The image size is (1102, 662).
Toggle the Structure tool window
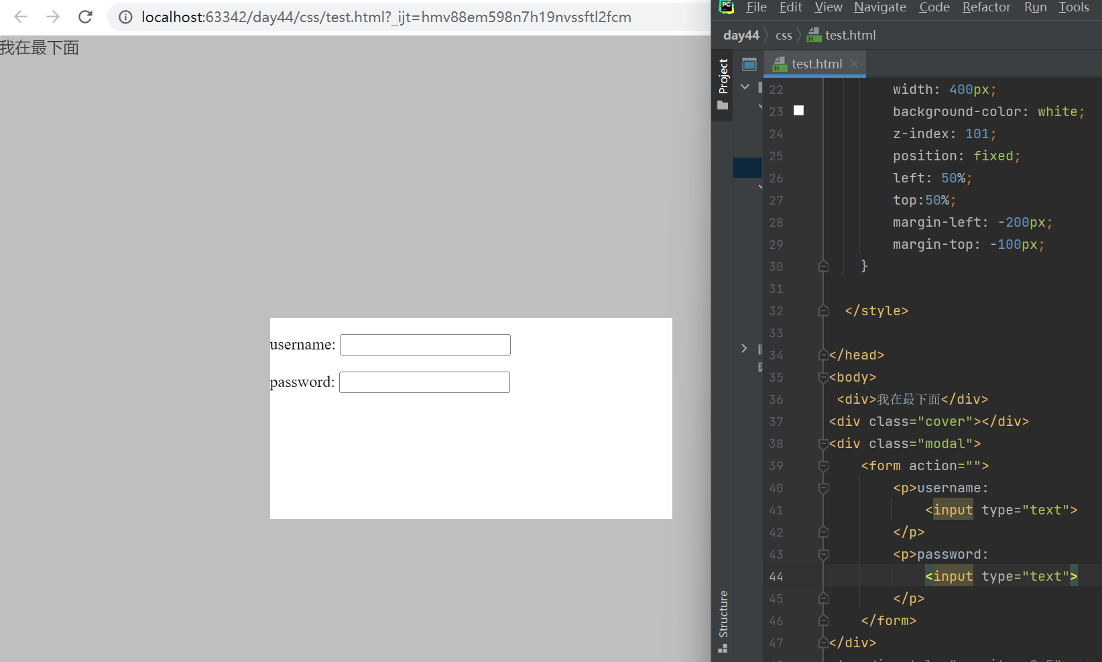tap(723, 621)
